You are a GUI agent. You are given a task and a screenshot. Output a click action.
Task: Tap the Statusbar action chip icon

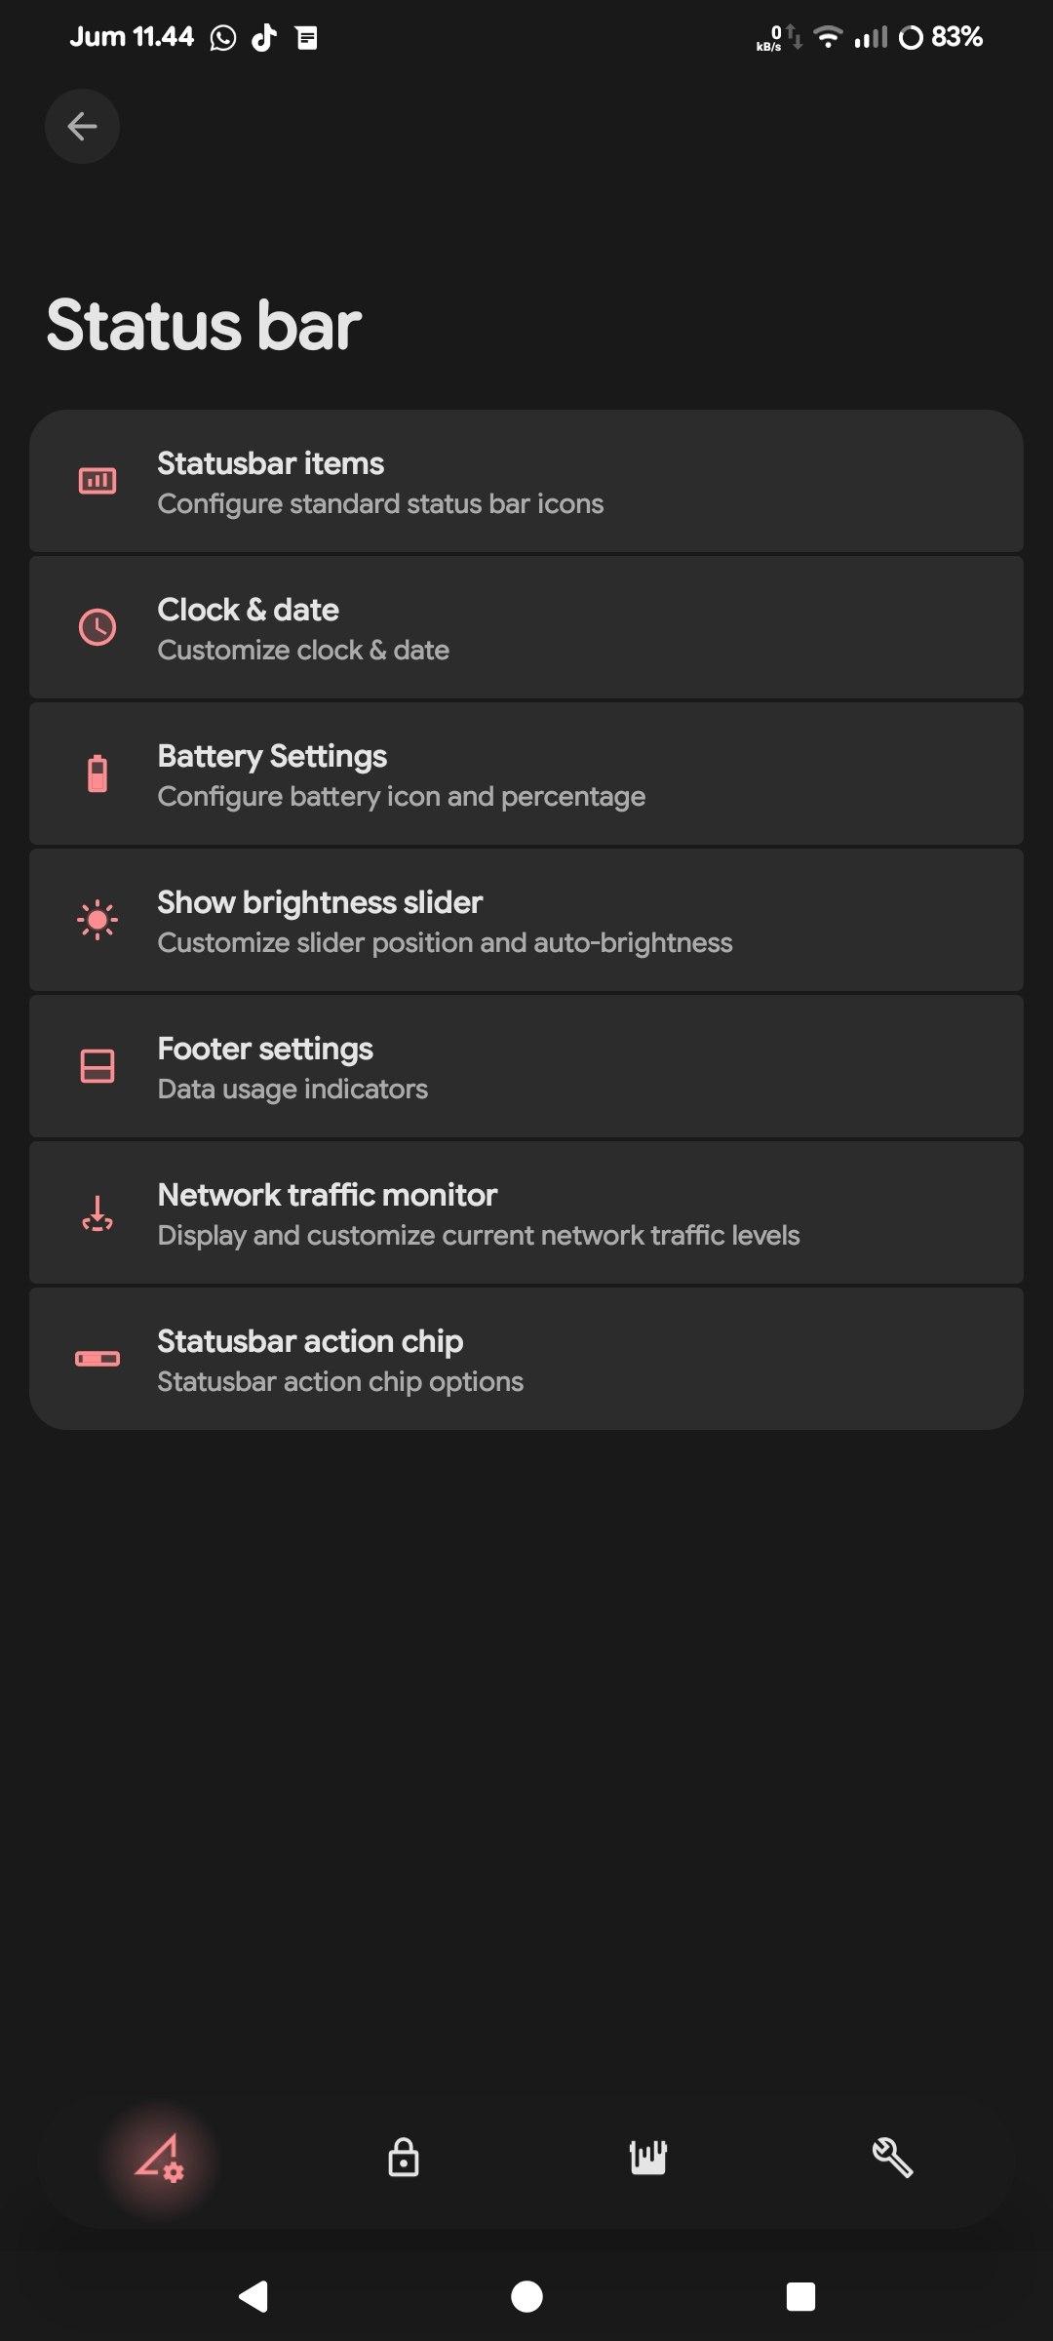point(97,1359)
